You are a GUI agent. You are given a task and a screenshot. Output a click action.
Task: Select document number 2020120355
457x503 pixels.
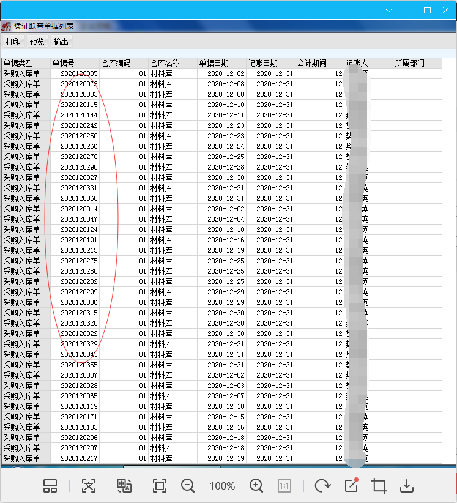(79, 365)
